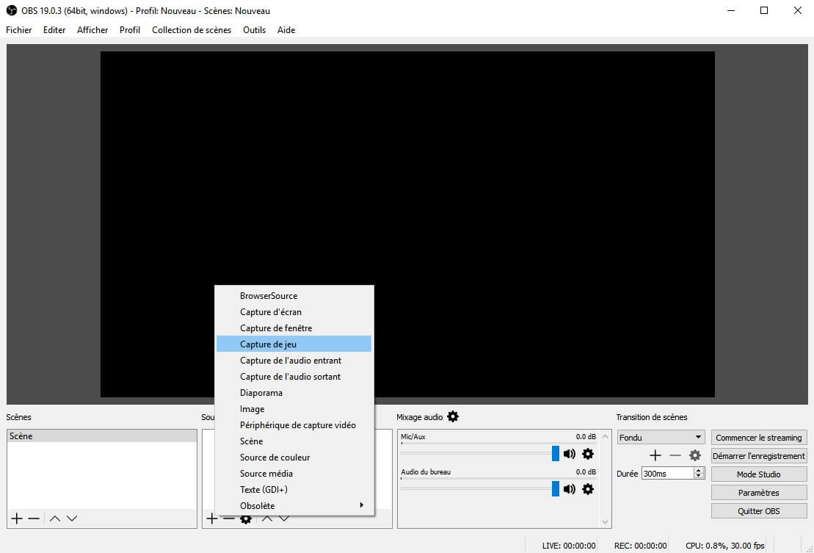
Task: Click the REC: 00:00:00 status
Action: [x=640, y=546]
